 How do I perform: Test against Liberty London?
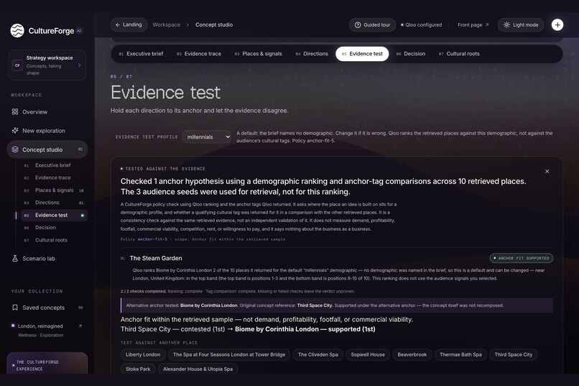tap(143, 354)
